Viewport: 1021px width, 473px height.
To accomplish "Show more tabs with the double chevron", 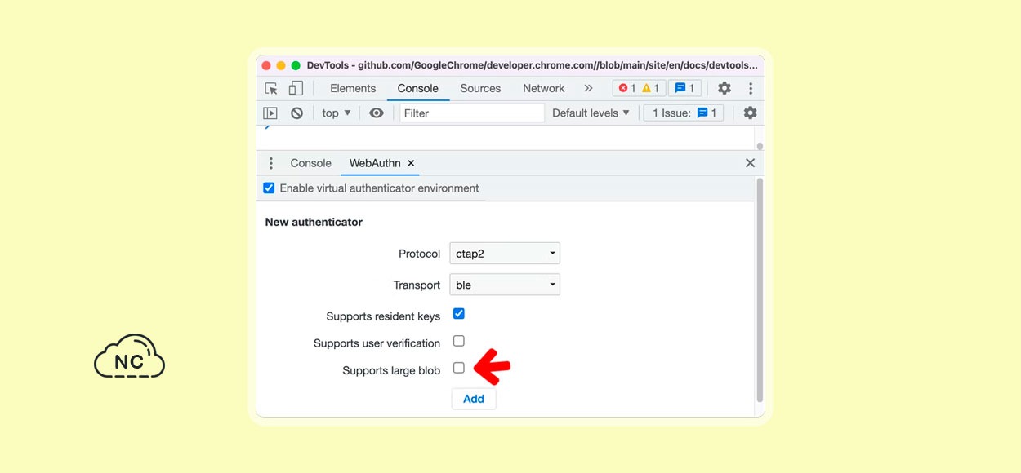I will pos(588,88).
